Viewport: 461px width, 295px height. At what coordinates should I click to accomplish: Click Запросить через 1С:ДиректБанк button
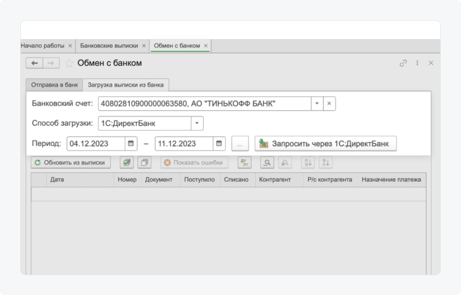click(325, 144)
